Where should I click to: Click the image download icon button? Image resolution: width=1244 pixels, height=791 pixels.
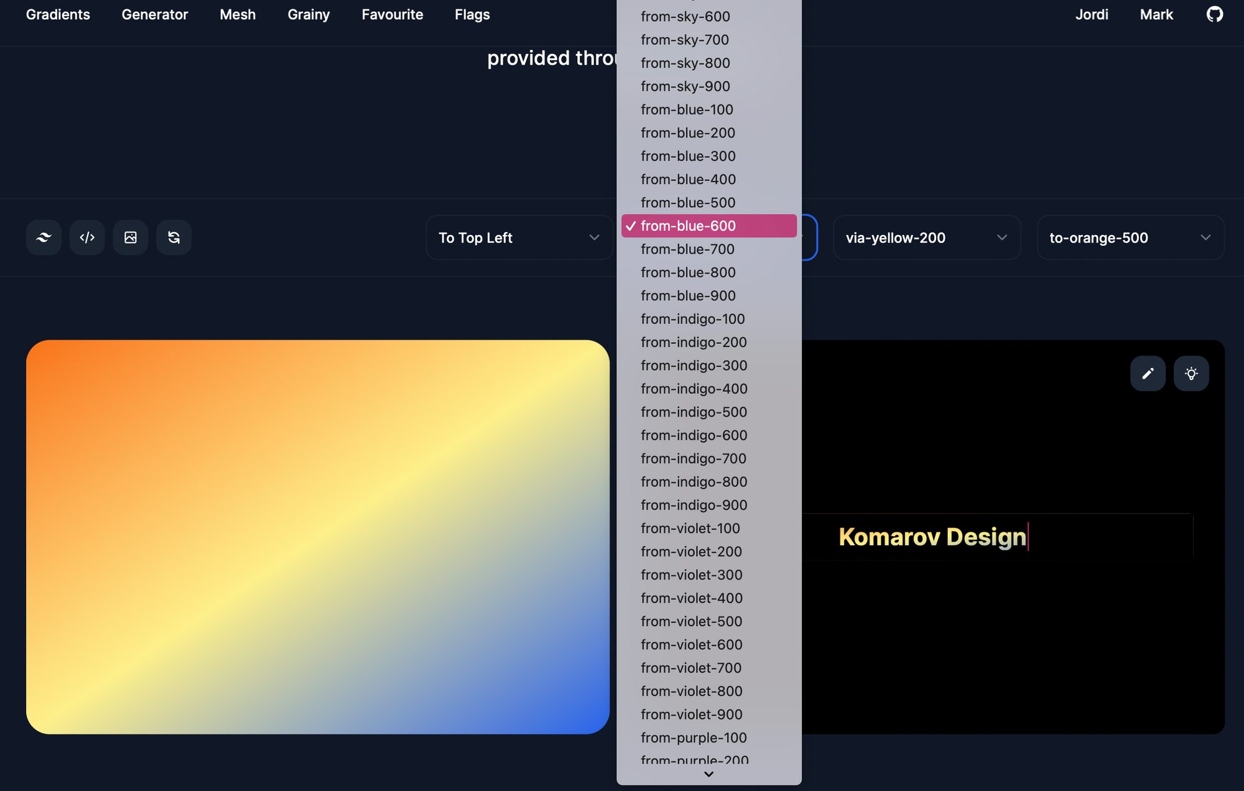pyautogui.click(x=131, y=238)
